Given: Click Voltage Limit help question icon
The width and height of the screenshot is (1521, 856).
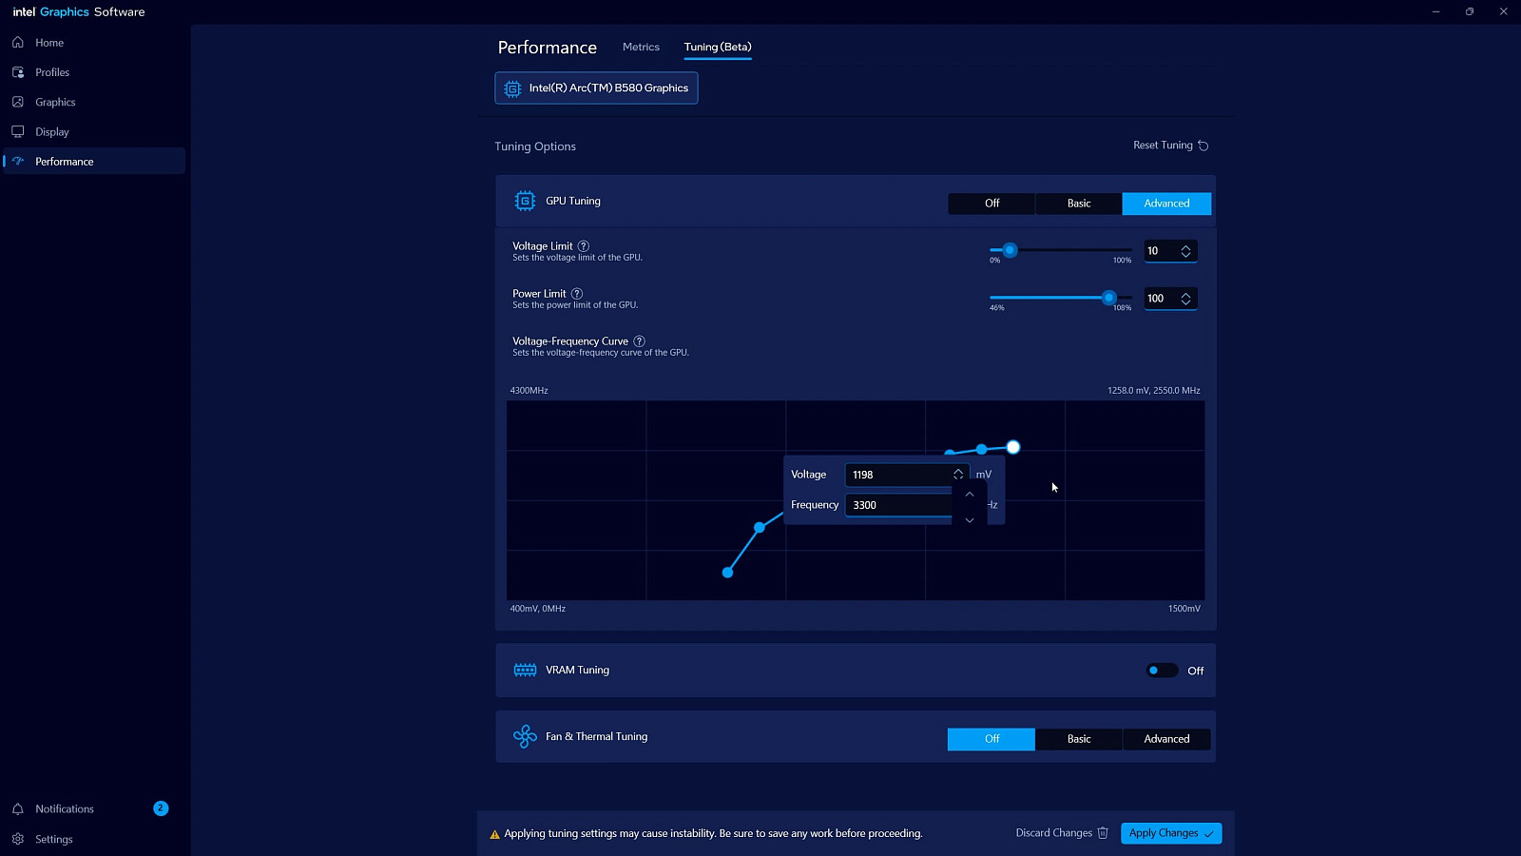Looking at the screenshot, I should pyautogui.click(x=584, y=246).
